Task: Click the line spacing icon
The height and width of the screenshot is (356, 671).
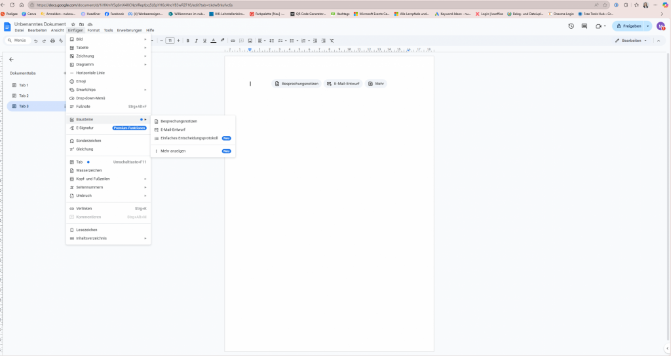Action: pos(271,41)
